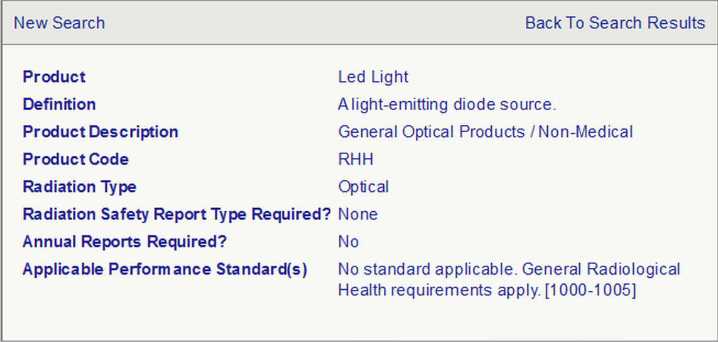Click the Applicable Performance Standard(s) label
Image resolution: width=718 pixels, height=342 pixels.
click(x=165, y=270)
